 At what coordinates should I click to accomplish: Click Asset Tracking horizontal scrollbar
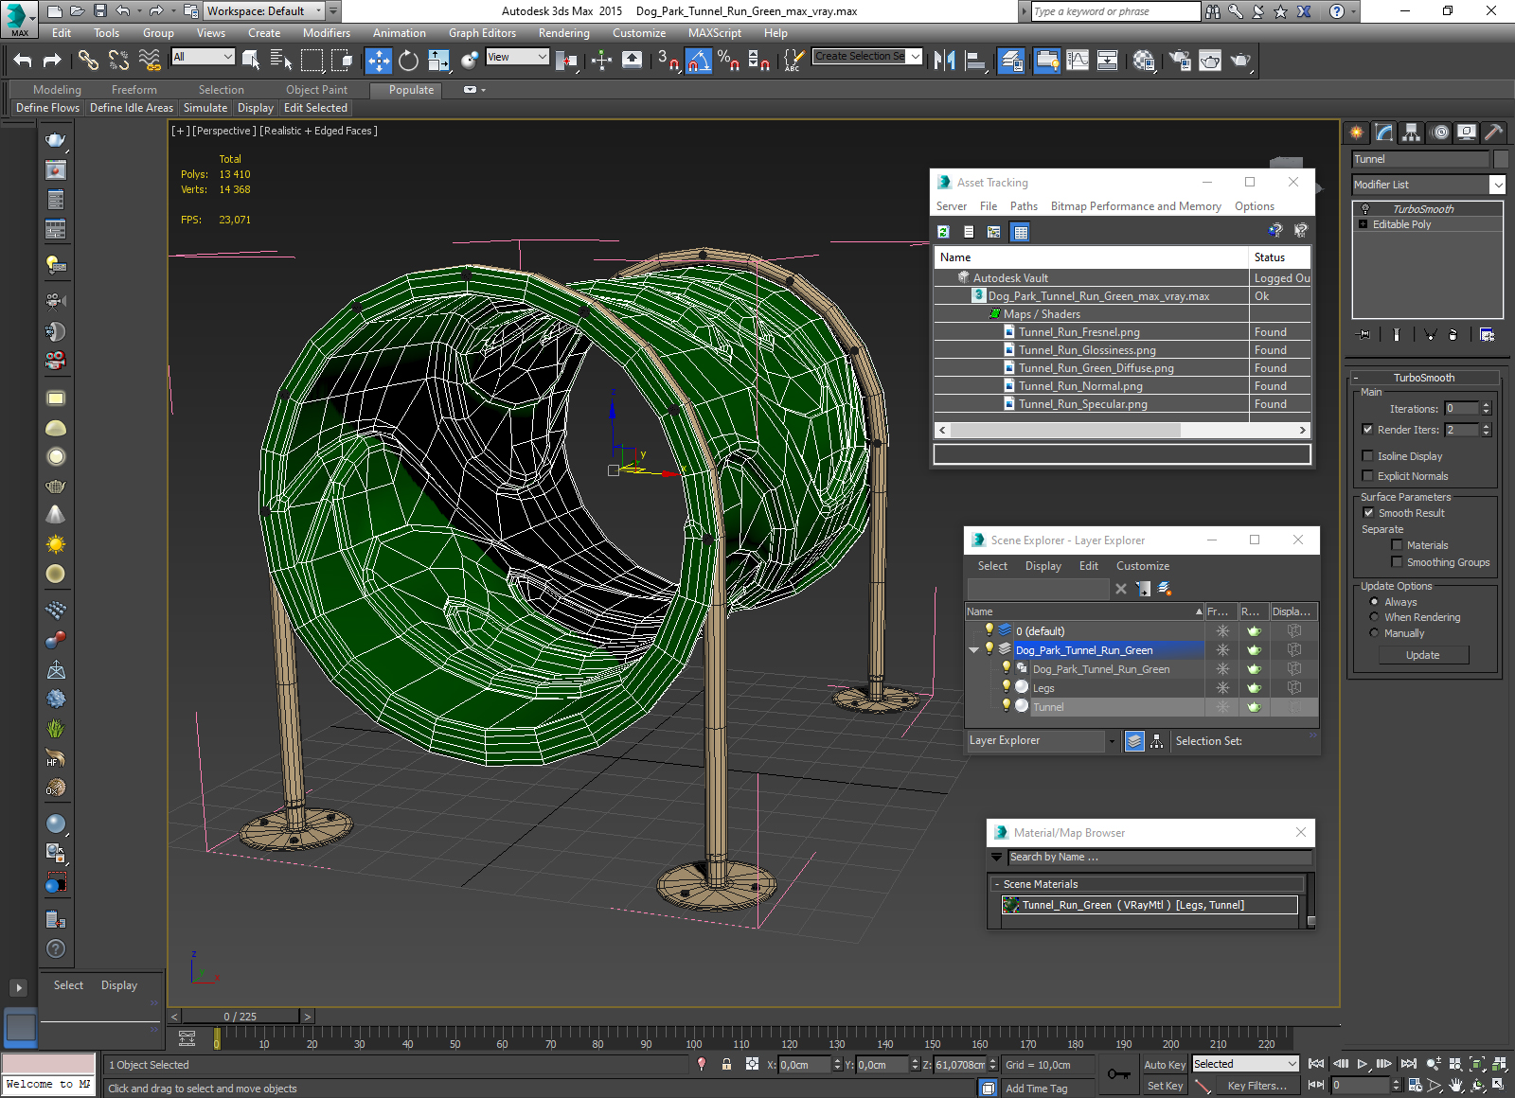coord(1066,430)
